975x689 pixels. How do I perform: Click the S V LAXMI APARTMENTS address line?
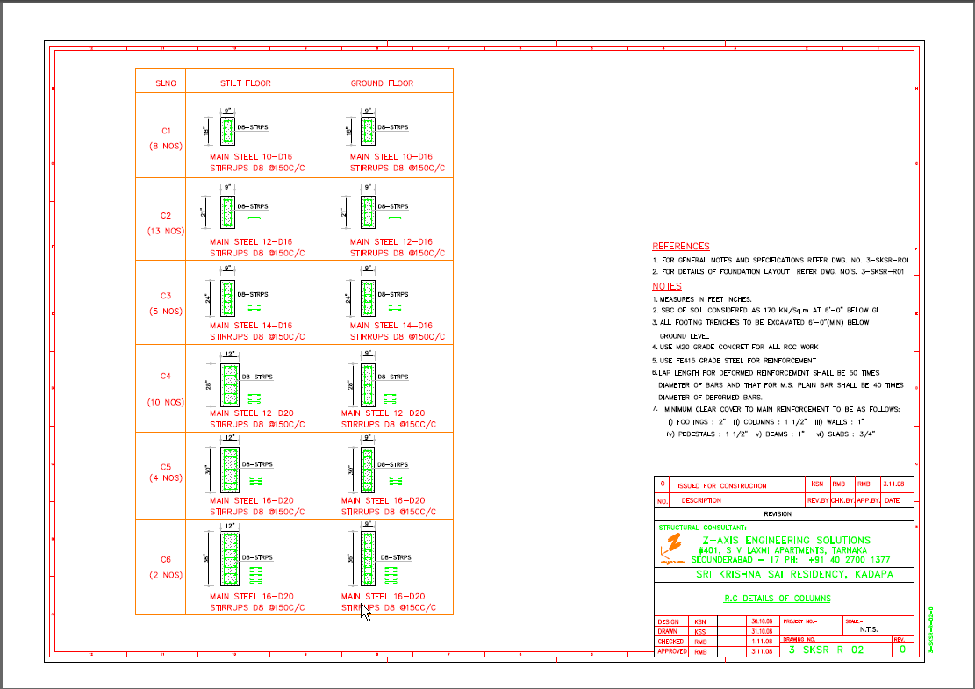(783, 550)
